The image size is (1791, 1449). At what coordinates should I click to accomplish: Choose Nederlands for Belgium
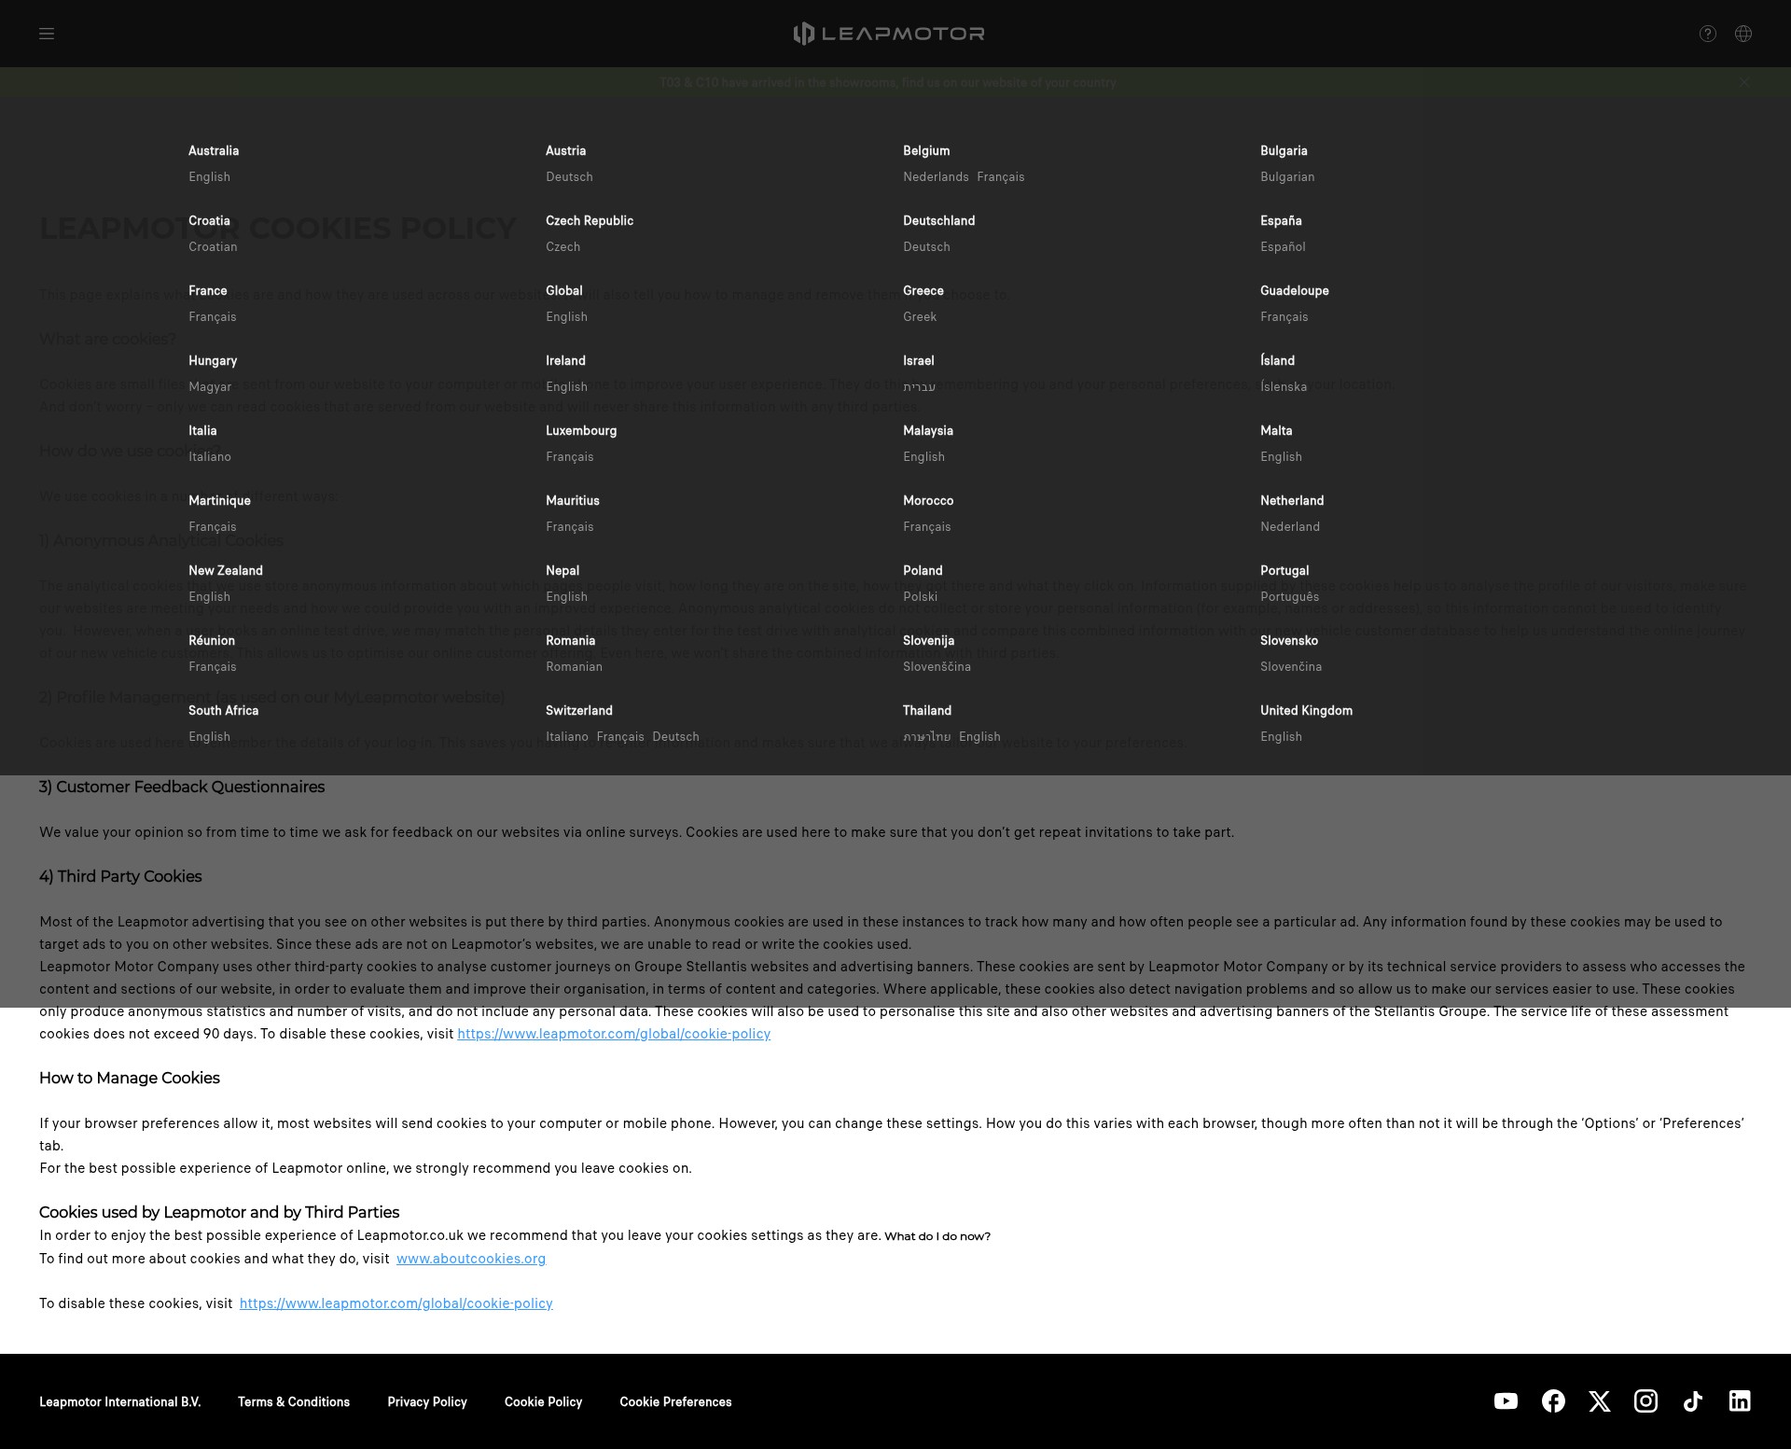click(x=936, y=176)
